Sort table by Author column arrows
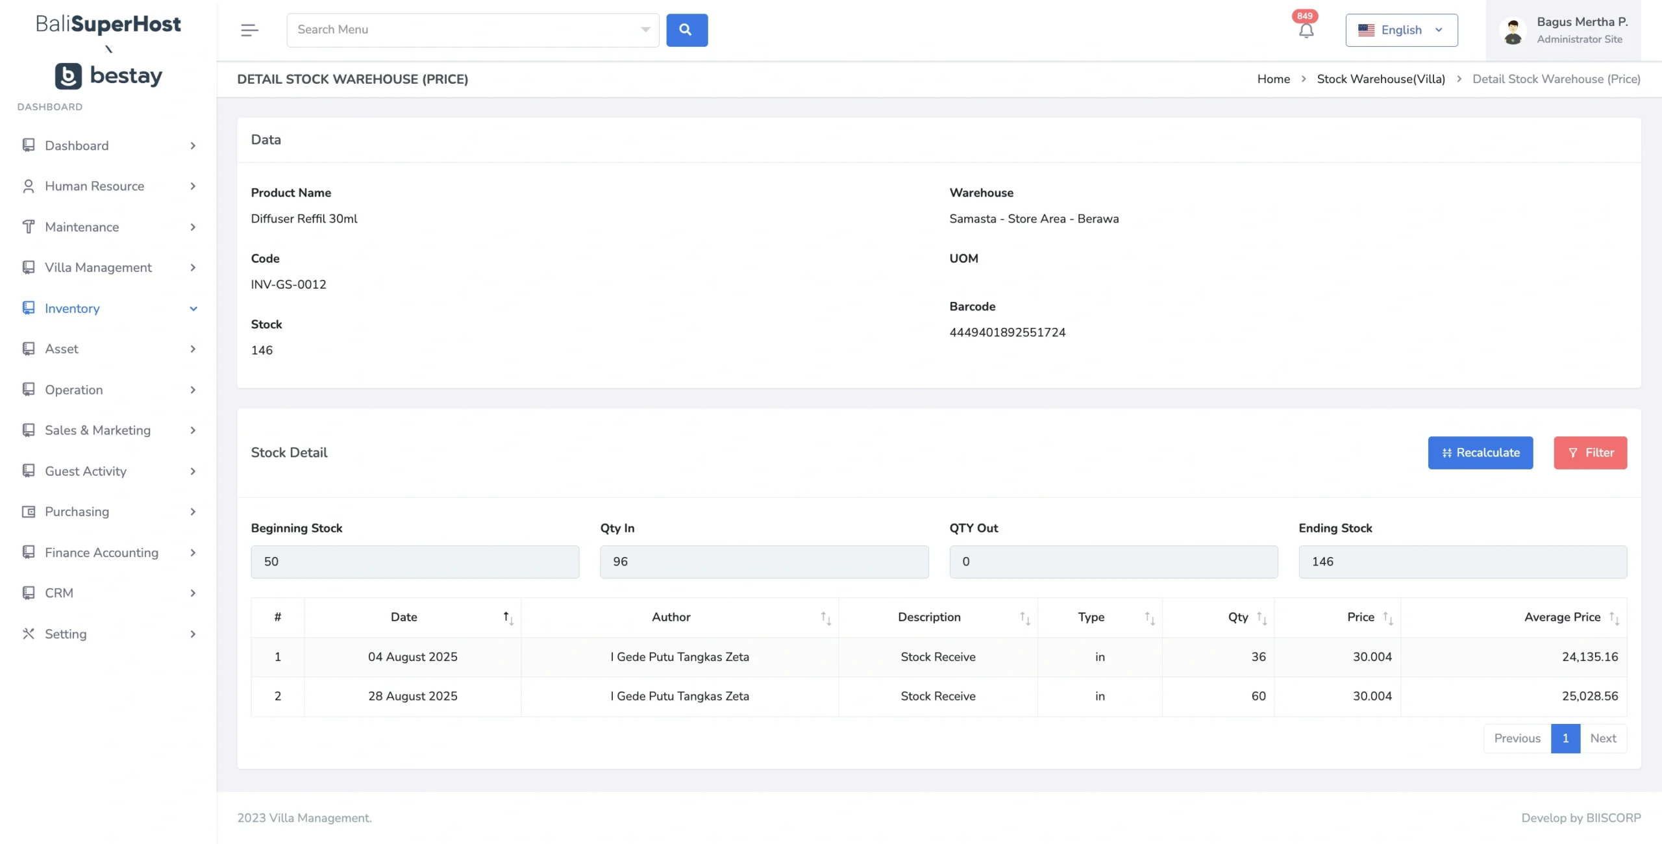The height and width of the screenshot is (844, 1662). 826,618
